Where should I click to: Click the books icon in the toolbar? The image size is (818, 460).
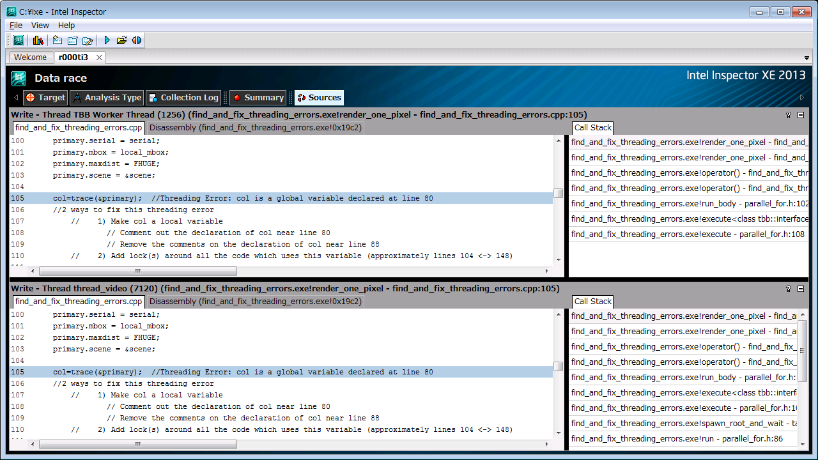tap(38, 40)
